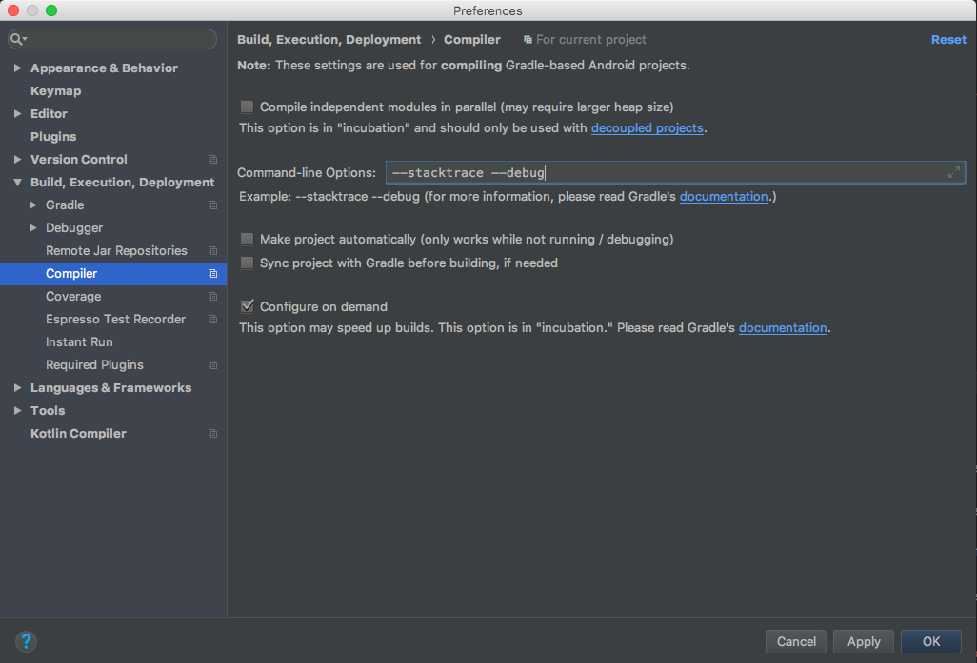Expand the Appearance & Behavior section
The image size is (977, 663).
click(x=16, y=68)
